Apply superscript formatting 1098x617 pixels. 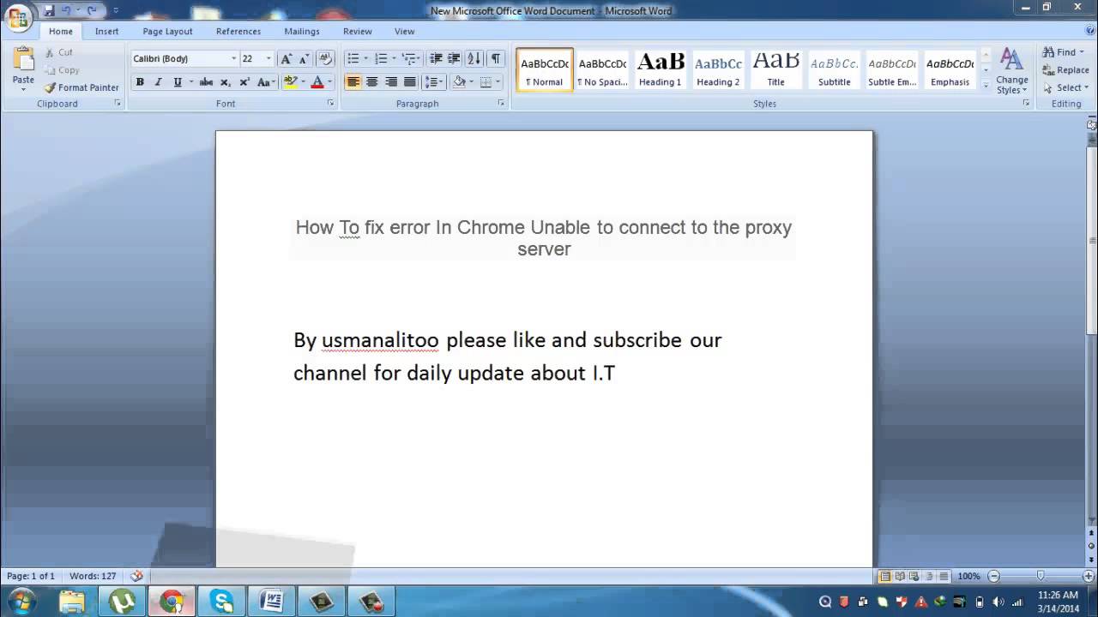(244, 82)
